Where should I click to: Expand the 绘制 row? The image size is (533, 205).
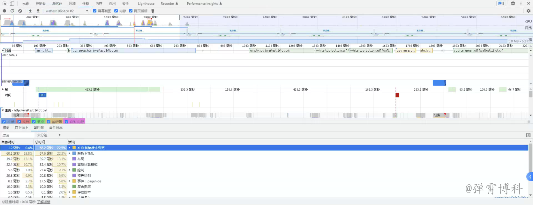tap(70, 170)
